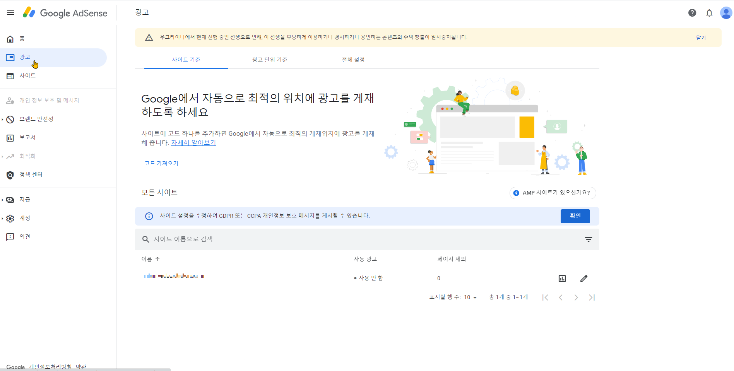The width and height of the screenshot is (734, 371).
Task: Click the 계정 account gear icon
Action: click(x=10, y=218)
